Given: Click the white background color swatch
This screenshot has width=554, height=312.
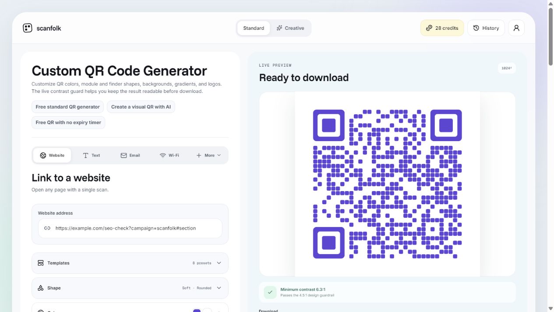Looking at the screenshot, I should [x=208, y=311].
